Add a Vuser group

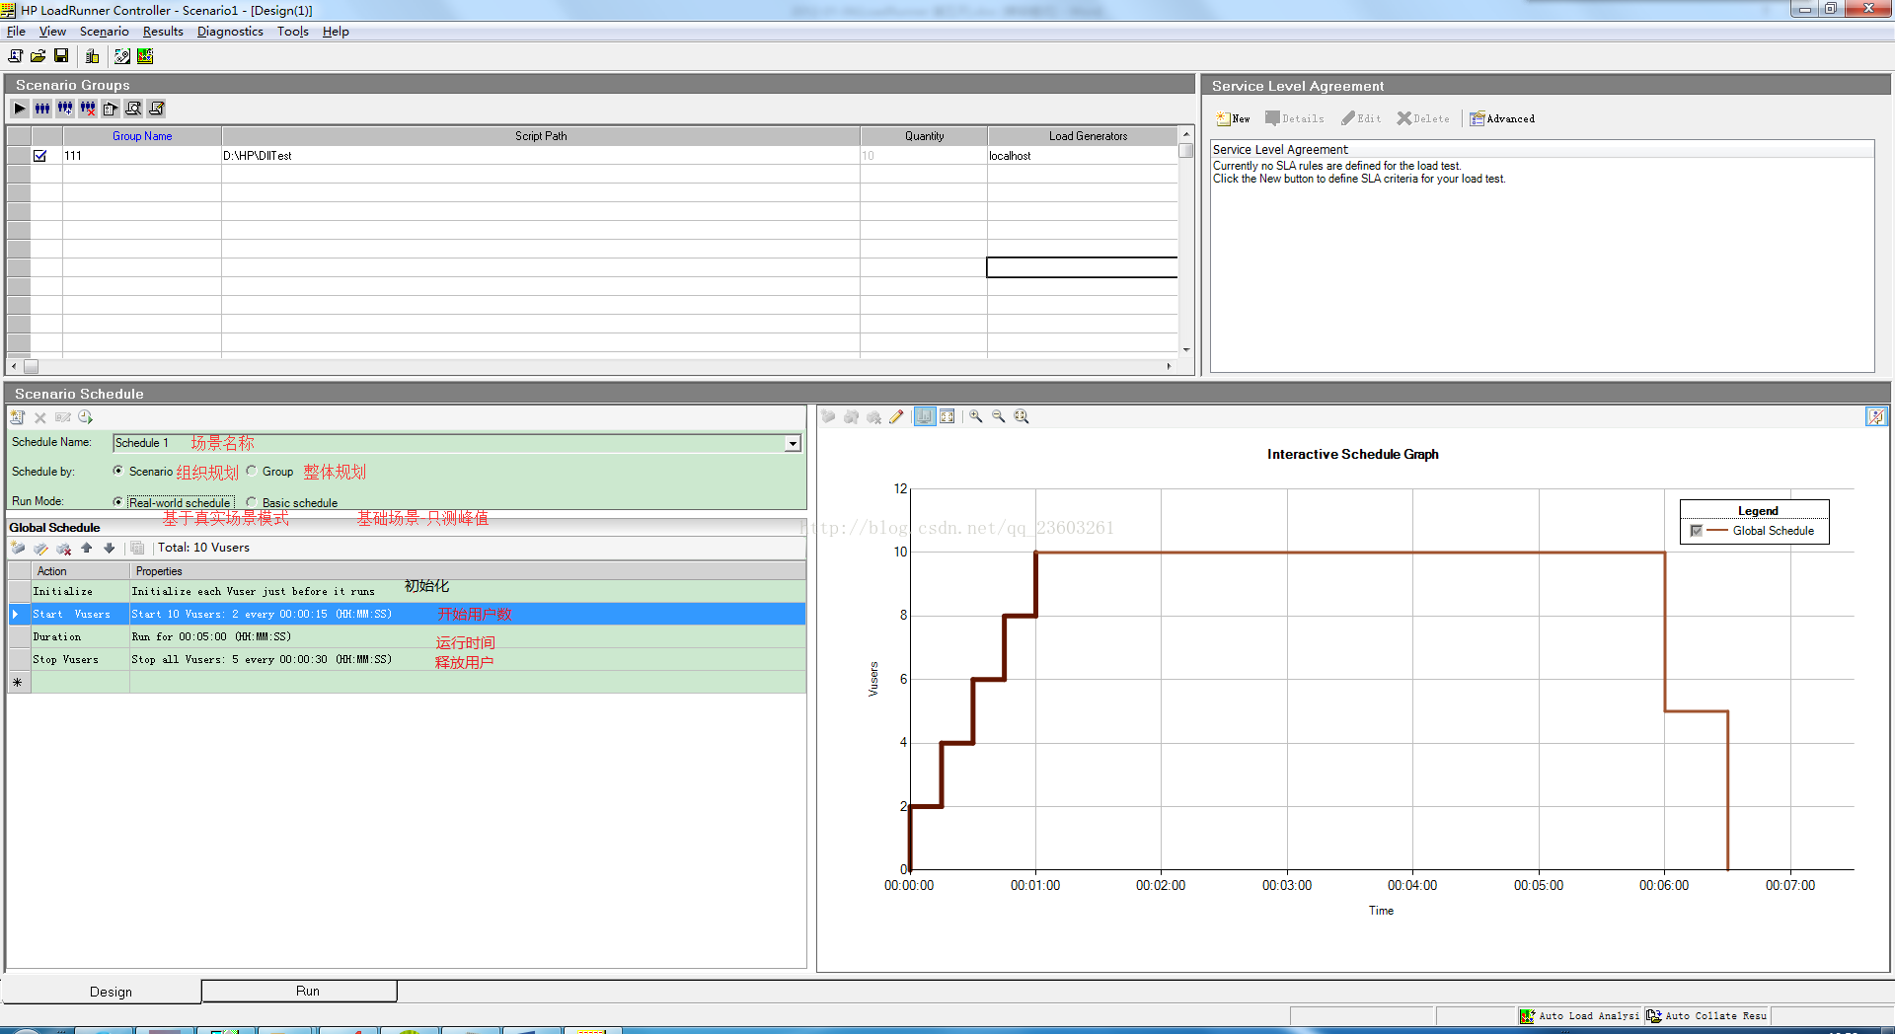[65, 109]
